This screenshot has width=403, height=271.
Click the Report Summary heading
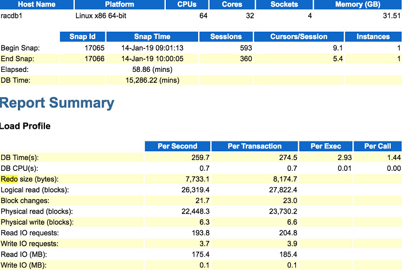[x=57, y=103]
